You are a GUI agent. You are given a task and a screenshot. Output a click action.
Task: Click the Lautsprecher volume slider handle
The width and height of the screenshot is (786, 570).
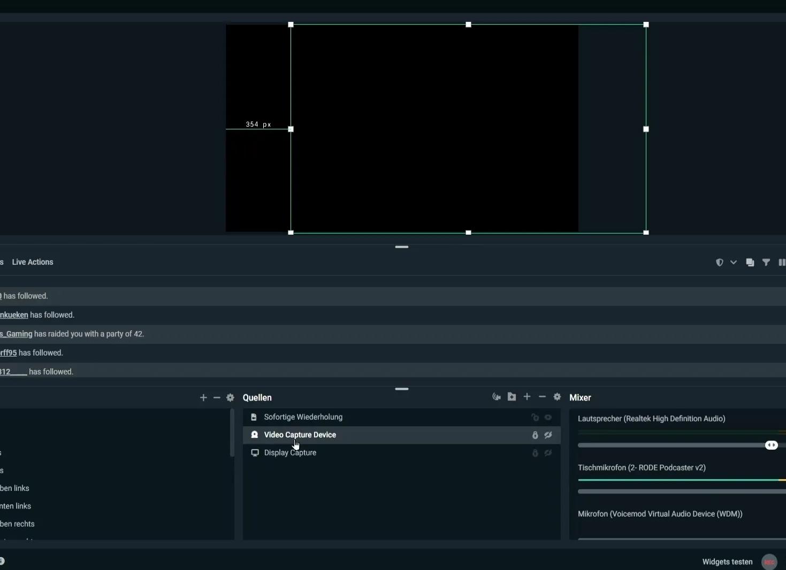tap(771, 445)
